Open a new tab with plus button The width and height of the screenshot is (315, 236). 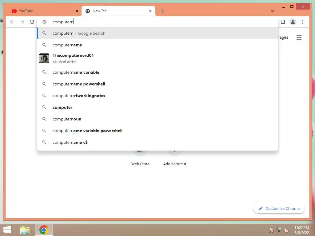point(162,11)
